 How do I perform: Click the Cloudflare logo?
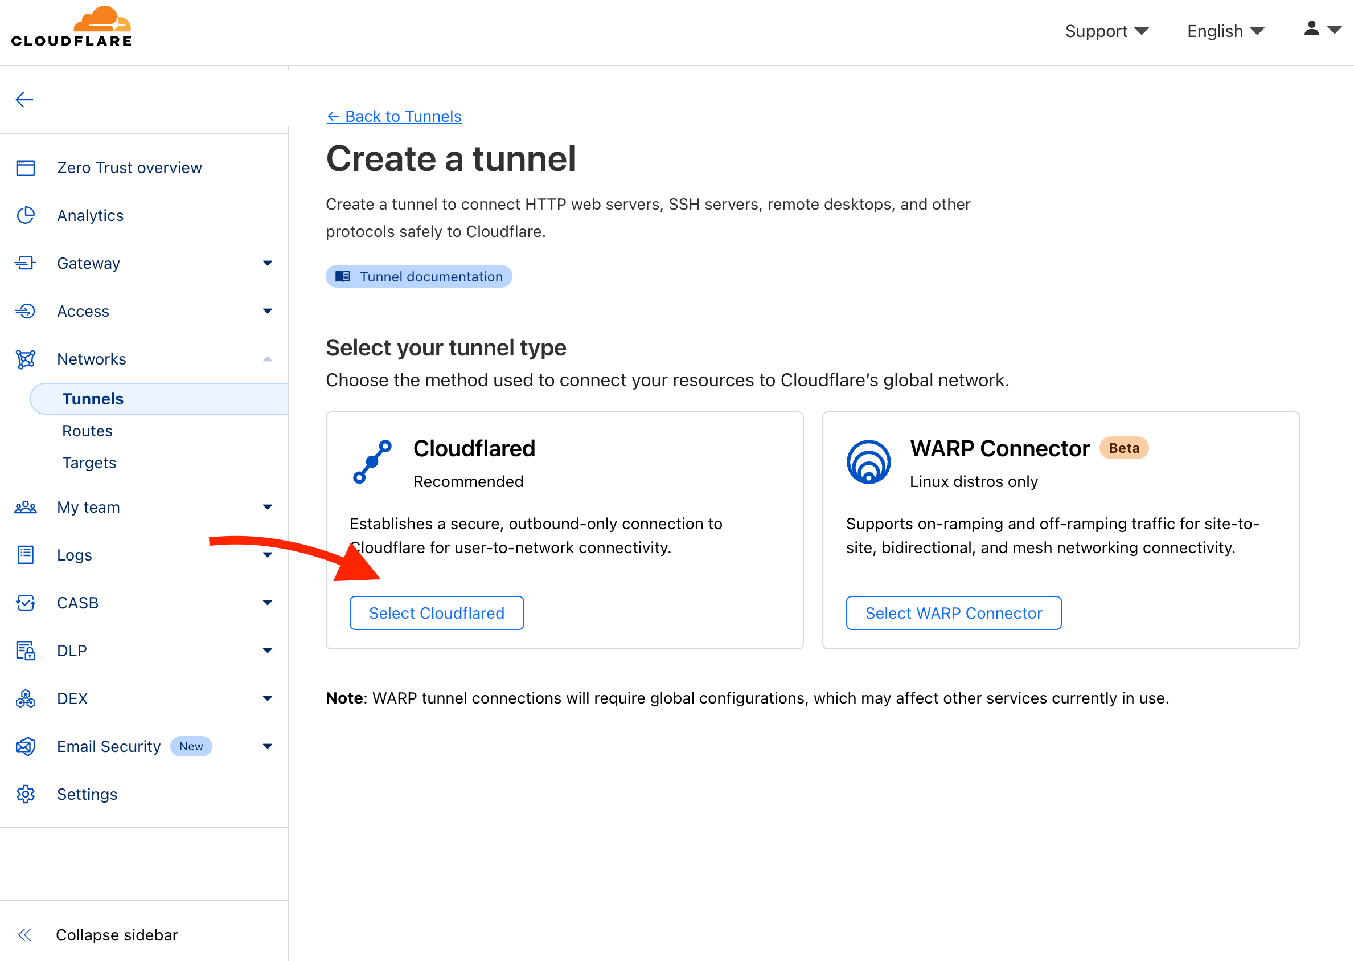click(72, 27)
